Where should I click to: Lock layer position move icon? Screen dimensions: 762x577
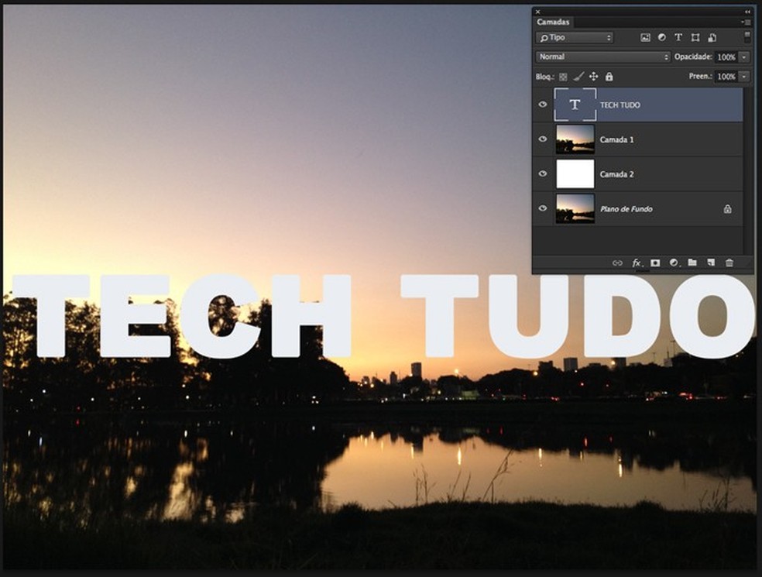pyautogui.click(x=593, y=77)
